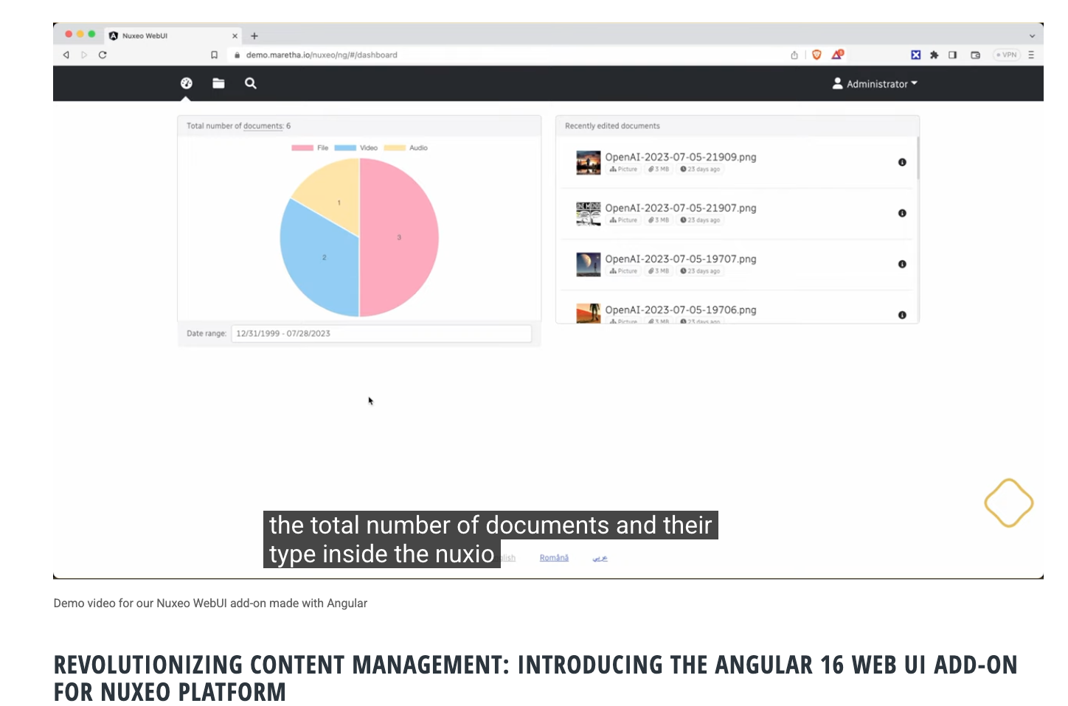Image resolution: width=1068 pixels, height=706 pixels.
Task: Click the file name OpenAI-2023-07-05-21907.png
Action: click(x=681, y=208)
